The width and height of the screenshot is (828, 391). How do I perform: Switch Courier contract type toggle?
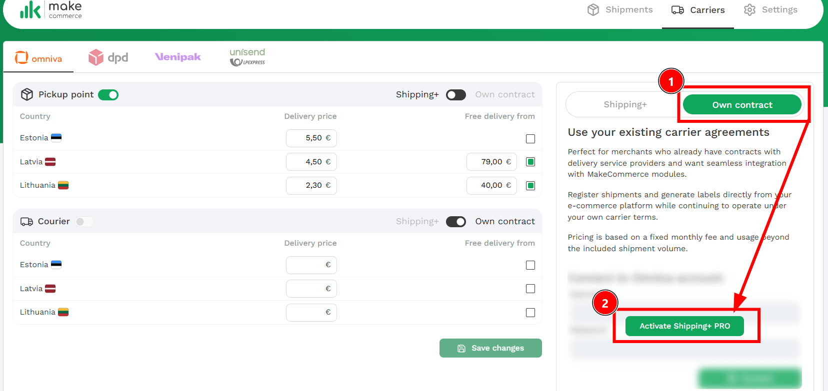pos(455,222)
